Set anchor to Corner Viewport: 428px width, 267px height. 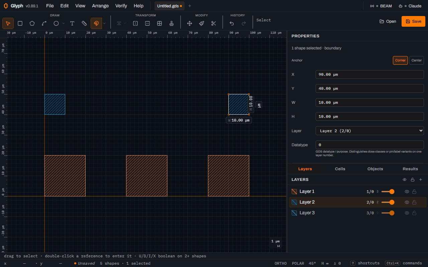click(x=400, y=60)
